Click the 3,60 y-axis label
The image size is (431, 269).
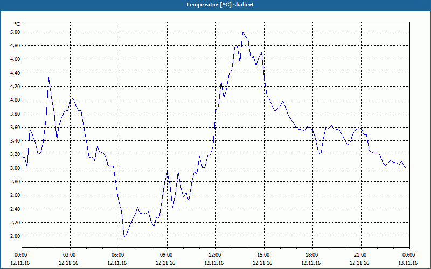(x=16, y=128)
